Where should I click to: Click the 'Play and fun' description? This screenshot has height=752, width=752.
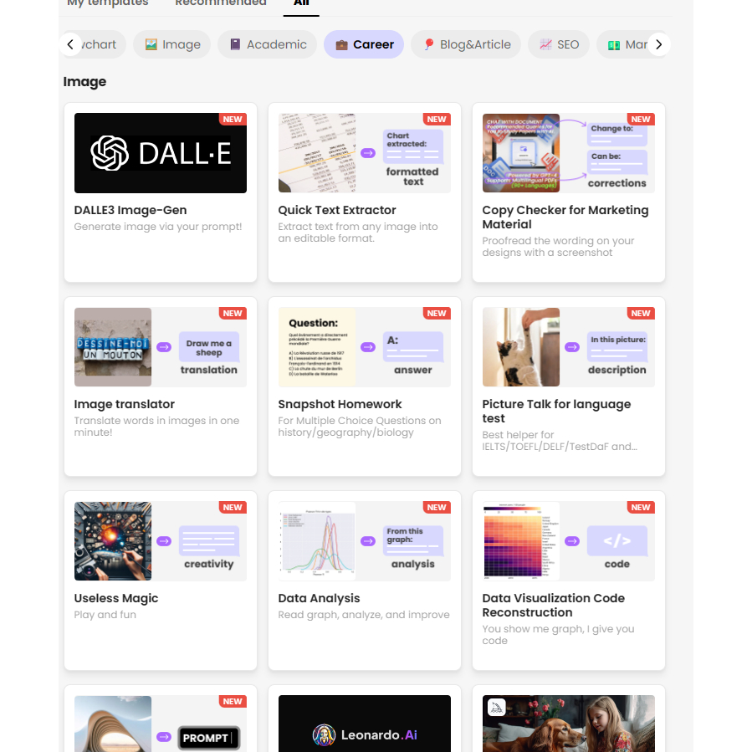(x=105, y=614)
